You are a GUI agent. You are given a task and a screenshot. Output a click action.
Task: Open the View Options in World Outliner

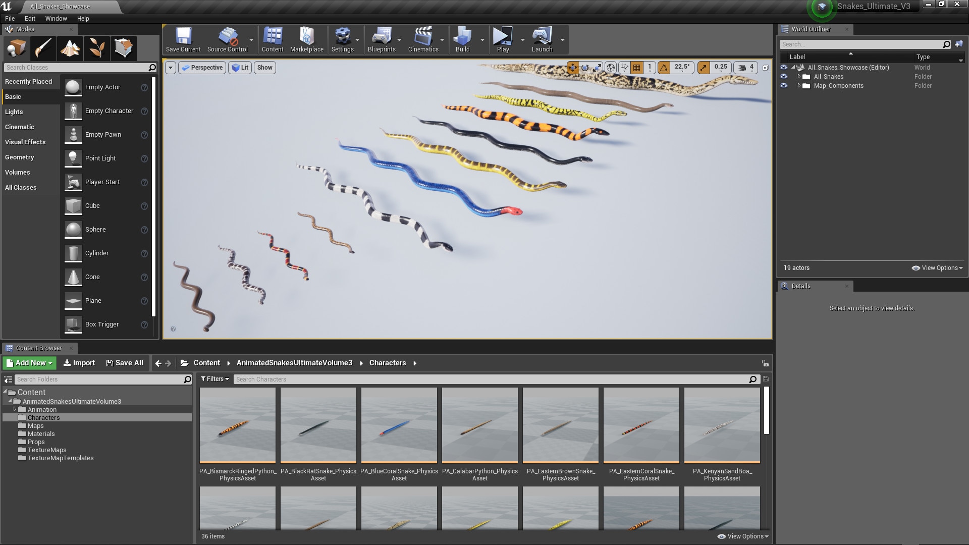click(x=937, y=268)
